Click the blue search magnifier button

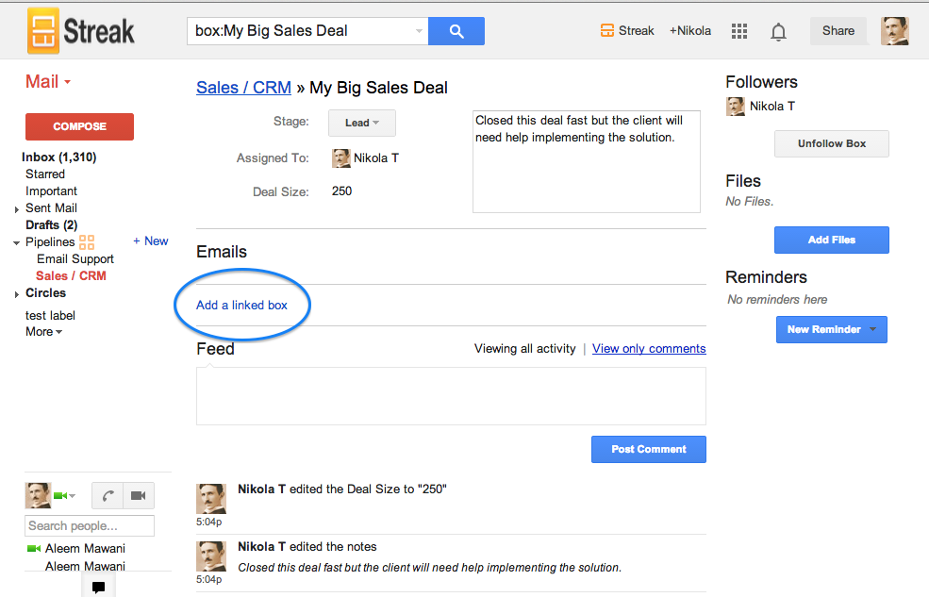456,31
